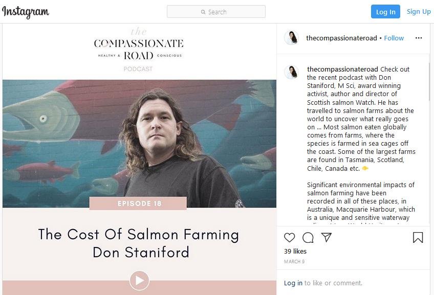Click the MARCH 9 post date
The height and width of the screenshot is (295, 434).
tap(294, 262)
